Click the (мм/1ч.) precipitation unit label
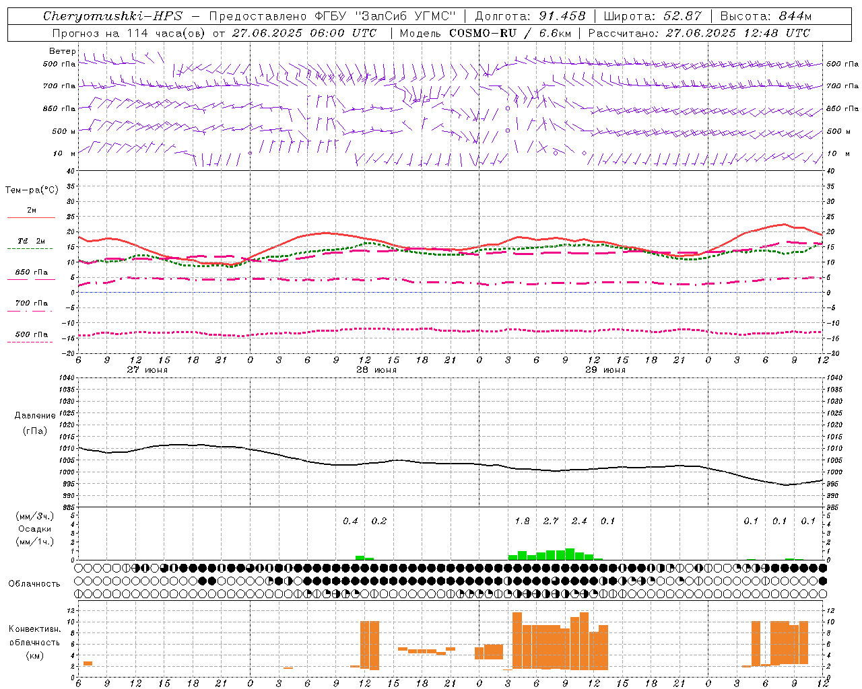 35,542
